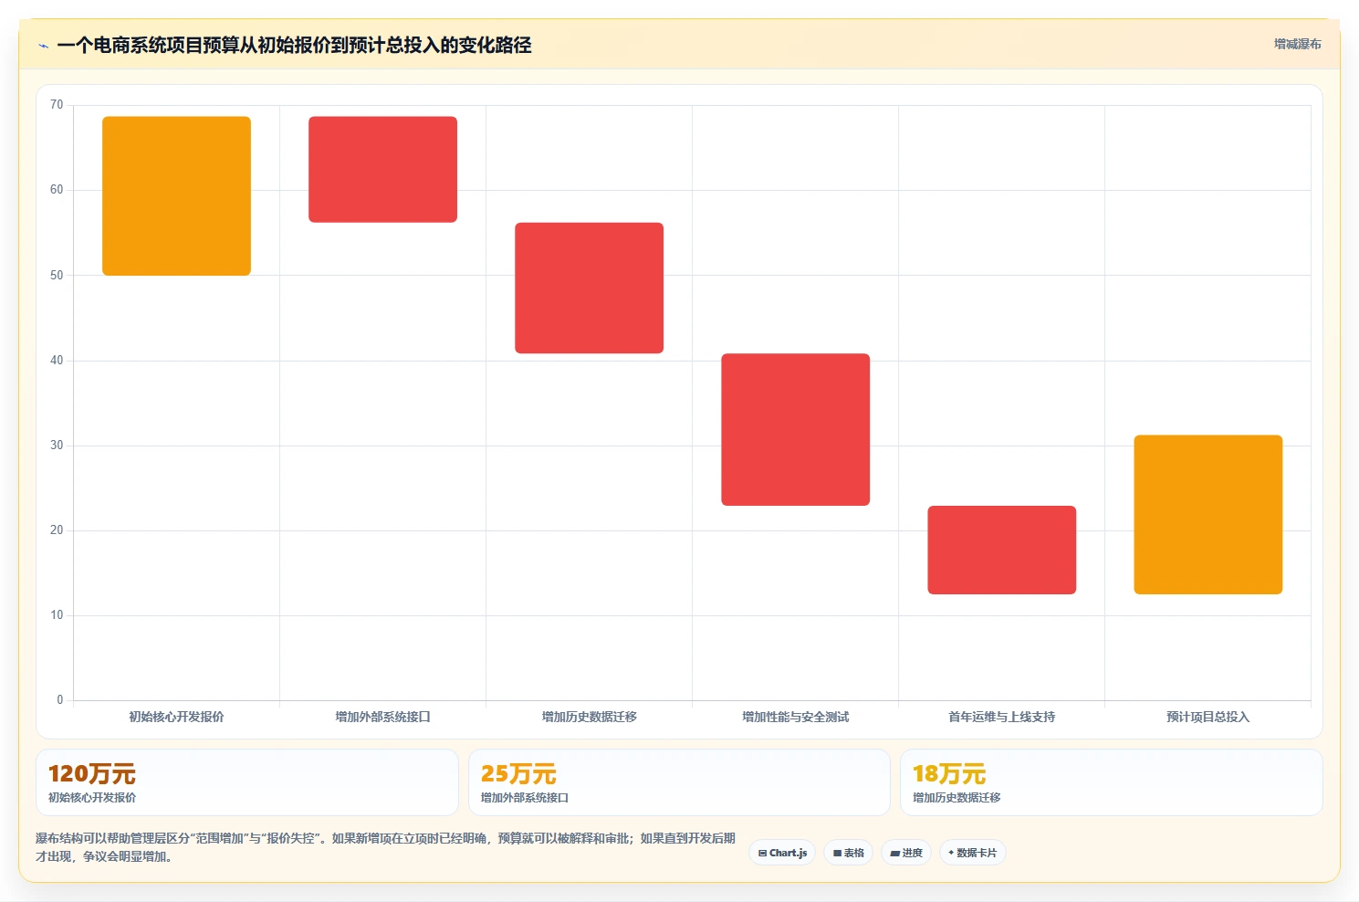Click the 预计项目总投入 x-axis label

coord(1207,717)
